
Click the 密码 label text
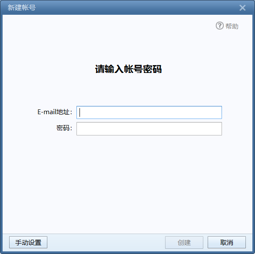64,128
